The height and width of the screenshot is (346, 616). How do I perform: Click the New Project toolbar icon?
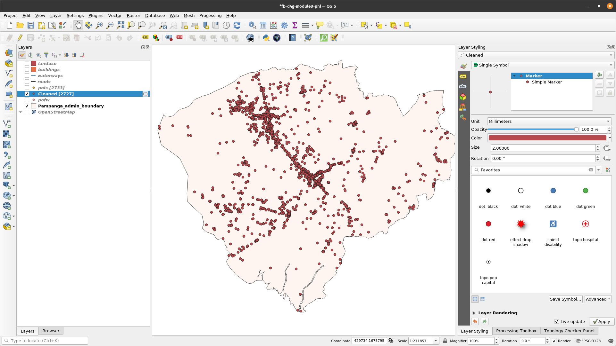point(9,25)
